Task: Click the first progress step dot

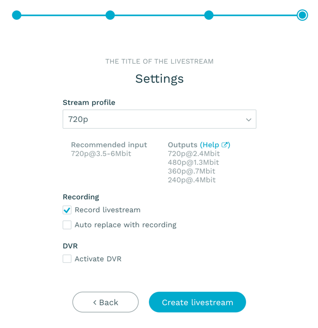Action: [17, 15]
